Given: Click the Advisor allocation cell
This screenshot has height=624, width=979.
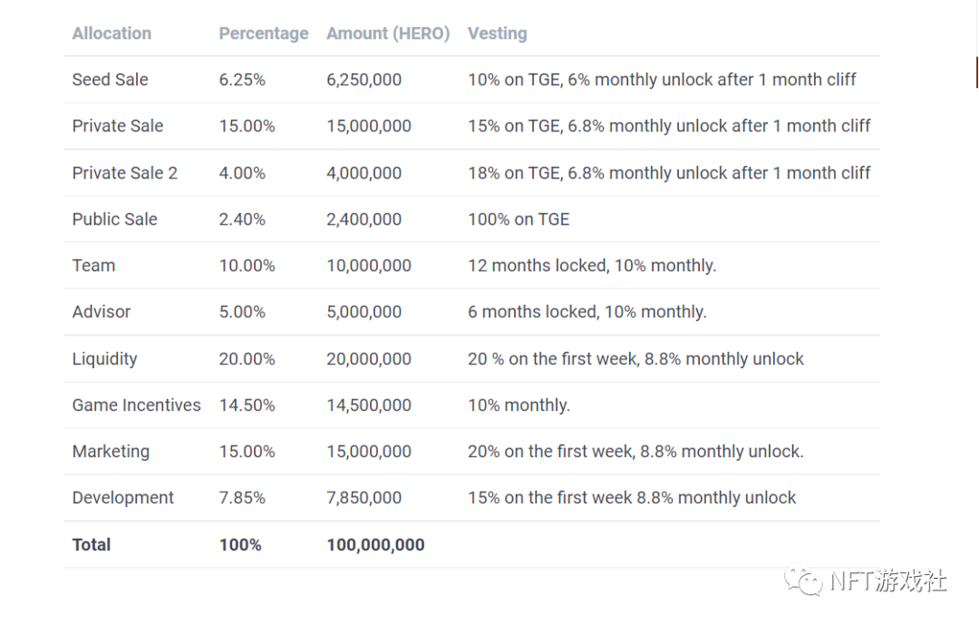Looking at the screenshot, I should tap(102, 312).
